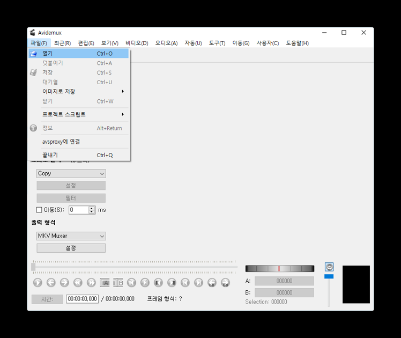Click the shift ms value input field
This screenshot has height=338, width=401.
pos(79,210)
